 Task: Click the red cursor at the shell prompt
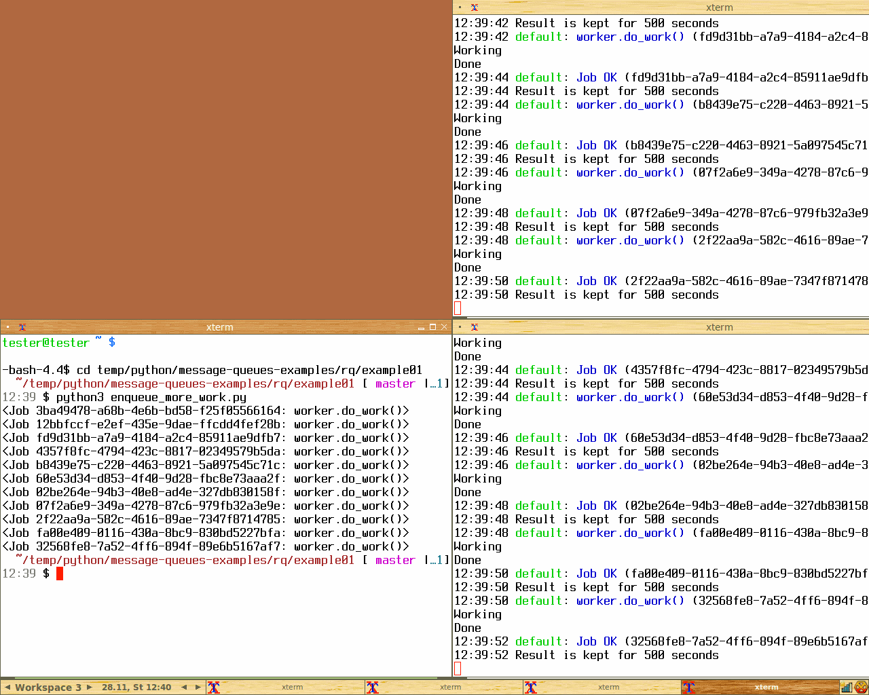[x=60, y=574]
